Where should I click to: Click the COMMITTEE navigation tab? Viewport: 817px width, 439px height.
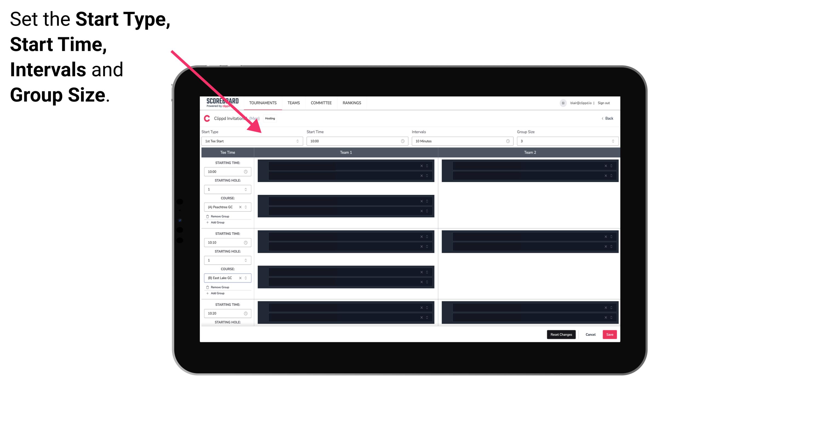tap(321, 103)
